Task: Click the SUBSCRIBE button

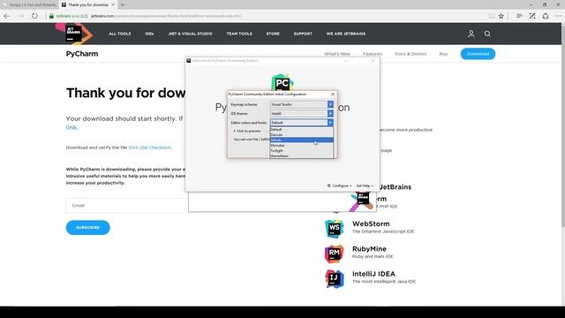Action: pyautogui.click(x=87, y=228)
